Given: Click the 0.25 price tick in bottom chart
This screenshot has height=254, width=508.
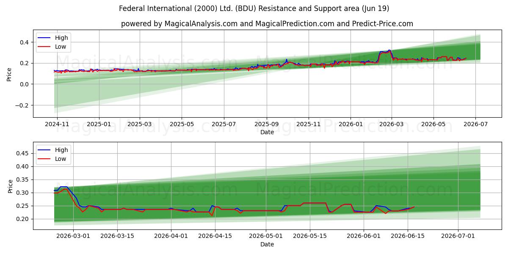Looking at the screenshot, I should coord(22,206).
